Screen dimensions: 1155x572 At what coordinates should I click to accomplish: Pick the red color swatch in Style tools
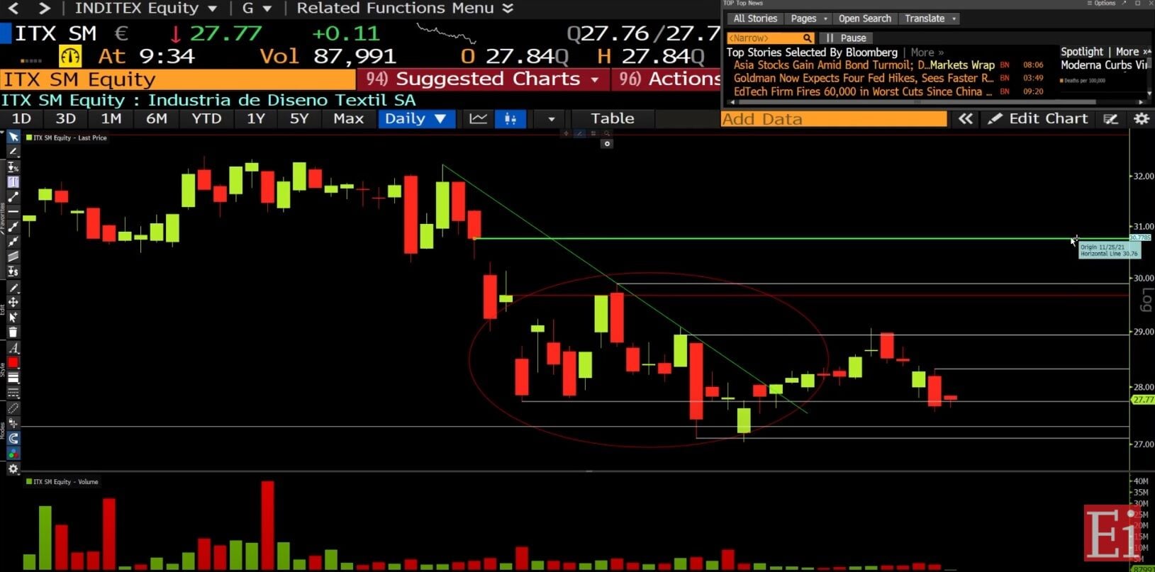click(13, 363)
